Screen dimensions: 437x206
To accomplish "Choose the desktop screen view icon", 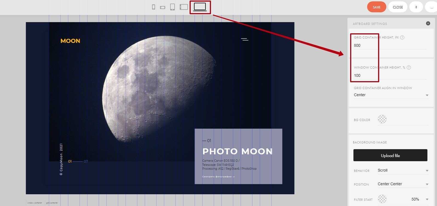I will (200, 7).
